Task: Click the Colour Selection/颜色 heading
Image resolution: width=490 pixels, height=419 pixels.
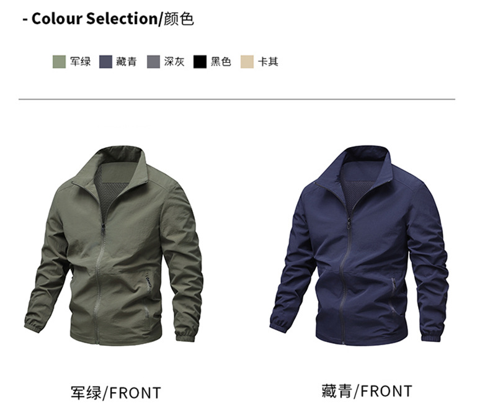Action: pyautogui.click(x=109, y=19)
